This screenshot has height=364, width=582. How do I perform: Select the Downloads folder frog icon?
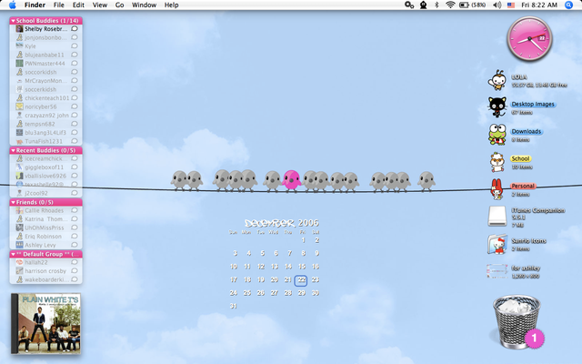[497, 134]
